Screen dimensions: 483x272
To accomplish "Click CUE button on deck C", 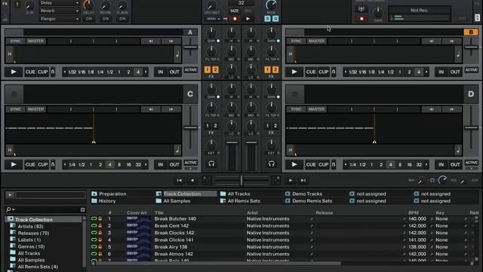I will coord(30,165).
